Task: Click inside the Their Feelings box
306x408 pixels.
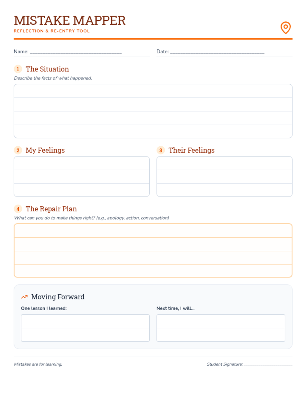Action: 224,176
